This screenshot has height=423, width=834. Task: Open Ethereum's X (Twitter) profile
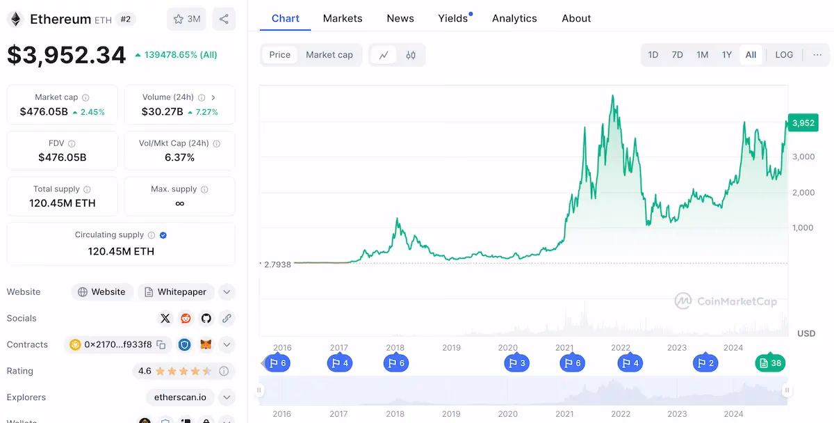165,318
